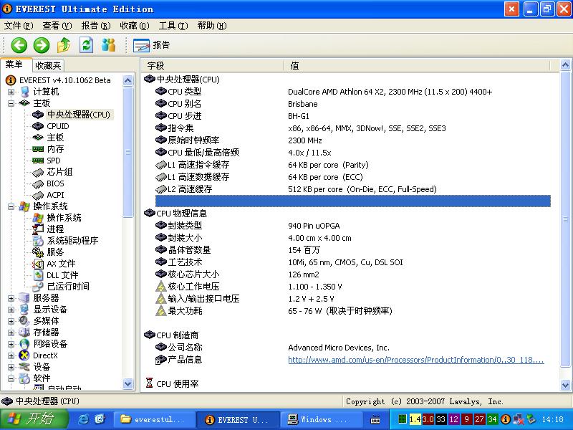Collapse the 主板 tree node
Screen dimensions: 573x430
(11, 103)
